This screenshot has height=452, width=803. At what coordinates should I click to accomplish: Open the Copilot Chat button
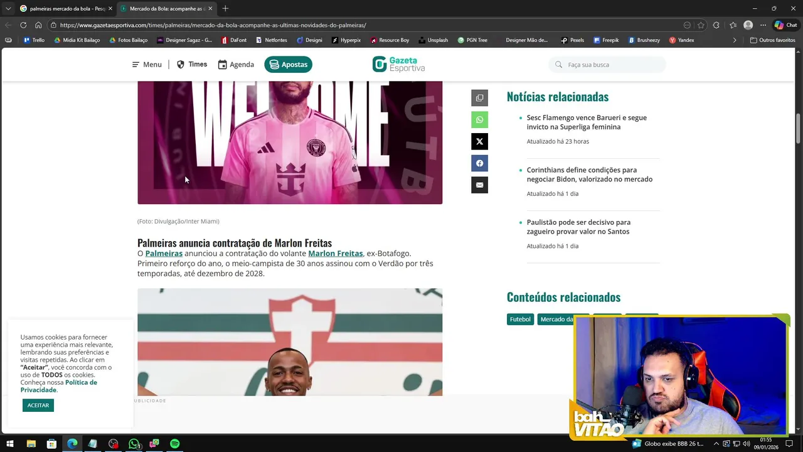(785, 25)
